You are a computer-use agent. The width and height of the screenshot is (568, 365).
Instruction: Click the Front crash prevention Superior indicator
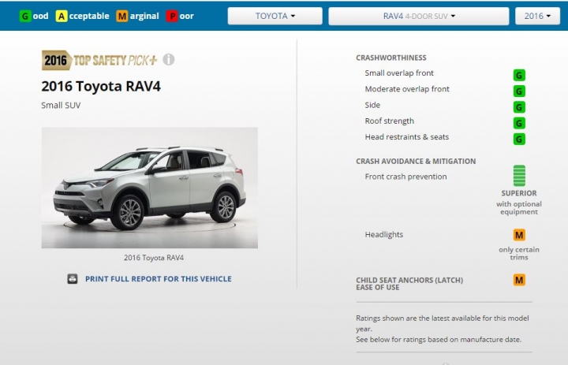(x=519, y=176)
